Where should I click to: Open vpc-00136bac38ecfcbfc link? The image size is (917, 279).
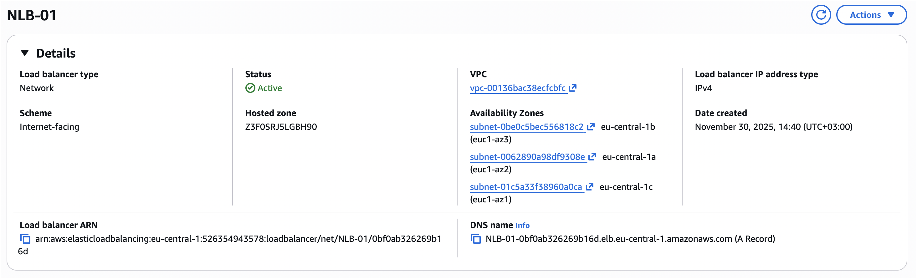coord(518,88)
